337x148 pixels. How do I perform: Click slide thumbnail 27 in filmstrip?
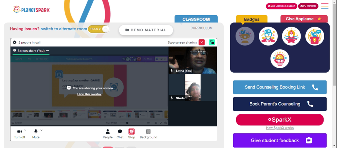coord(94,115)
